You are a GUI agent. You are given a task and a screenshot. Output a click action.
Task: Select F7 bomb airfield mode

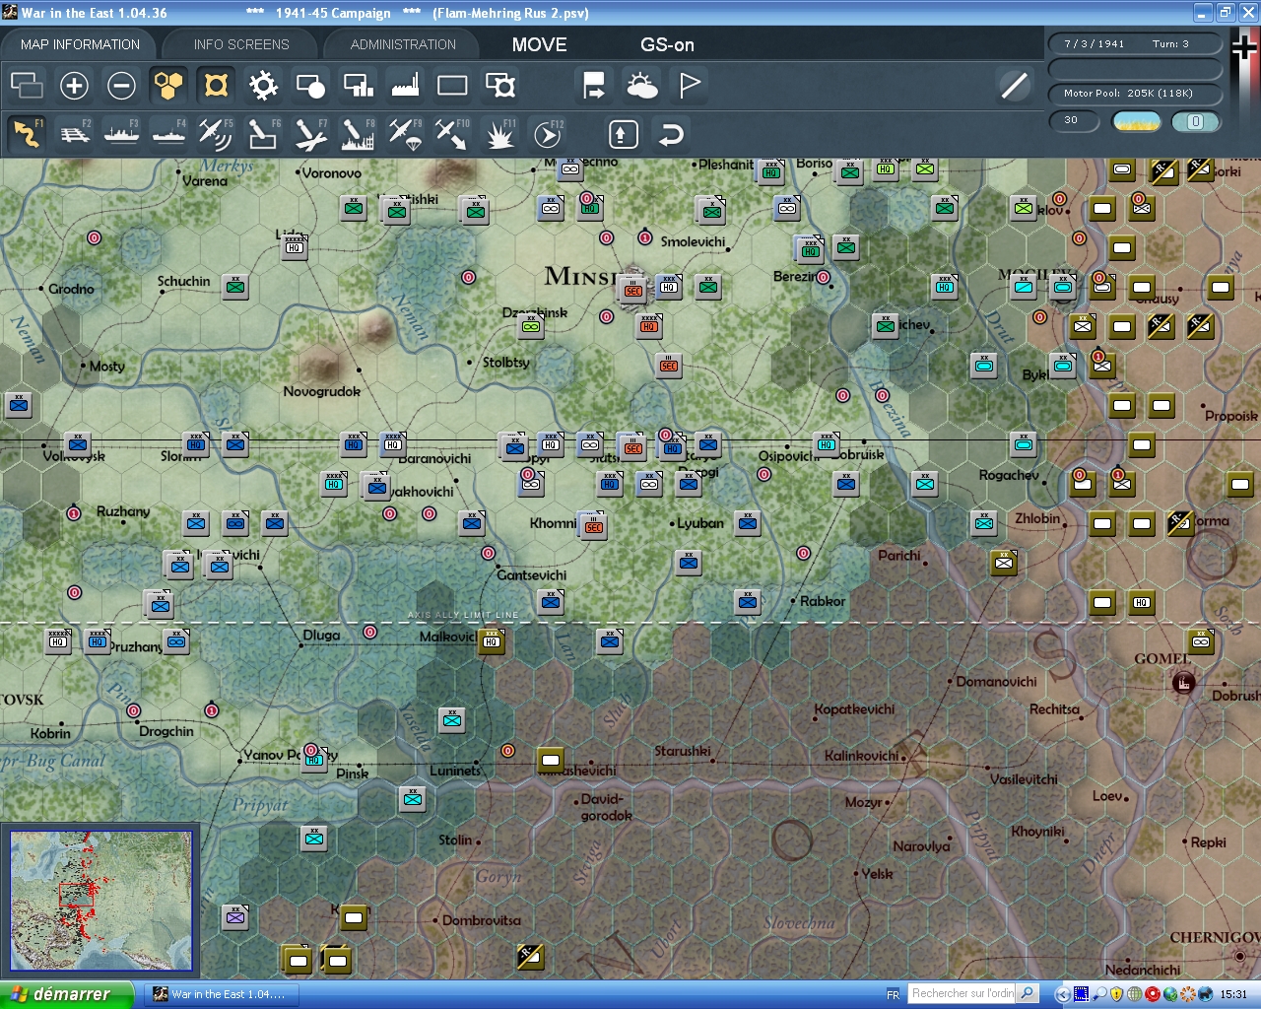point(310,134)
